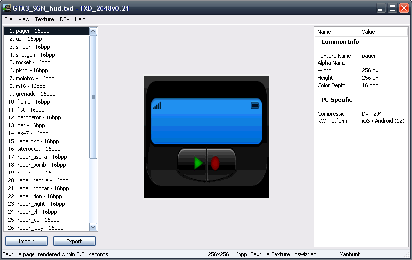Click the texture list scrollbar thumb
Screen dimensions: 412x260
pyautogui.click(x=93, y=97)
